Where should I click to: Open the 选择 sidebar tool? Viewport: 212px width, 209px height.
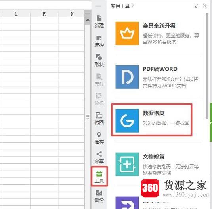pyautogui.click(x=99, y=41)
